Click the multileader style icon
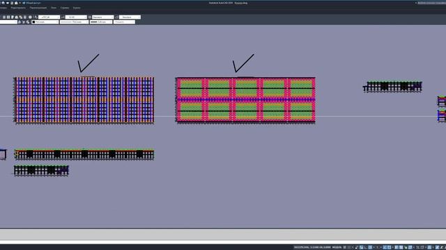Viewport: 446px width, 250px height. tap(117, 17)
